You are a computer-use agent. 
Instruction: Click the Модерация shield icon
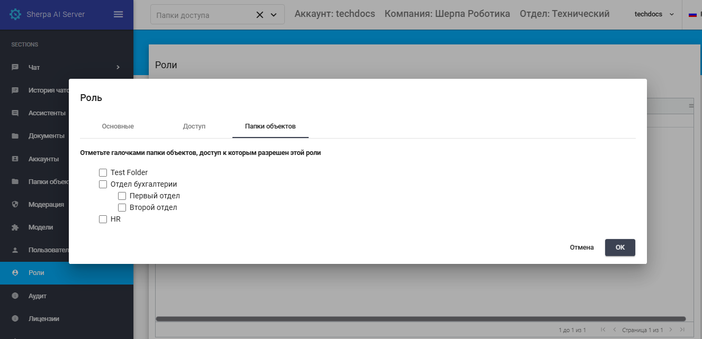pyautogui.click(x=15, y=204)
